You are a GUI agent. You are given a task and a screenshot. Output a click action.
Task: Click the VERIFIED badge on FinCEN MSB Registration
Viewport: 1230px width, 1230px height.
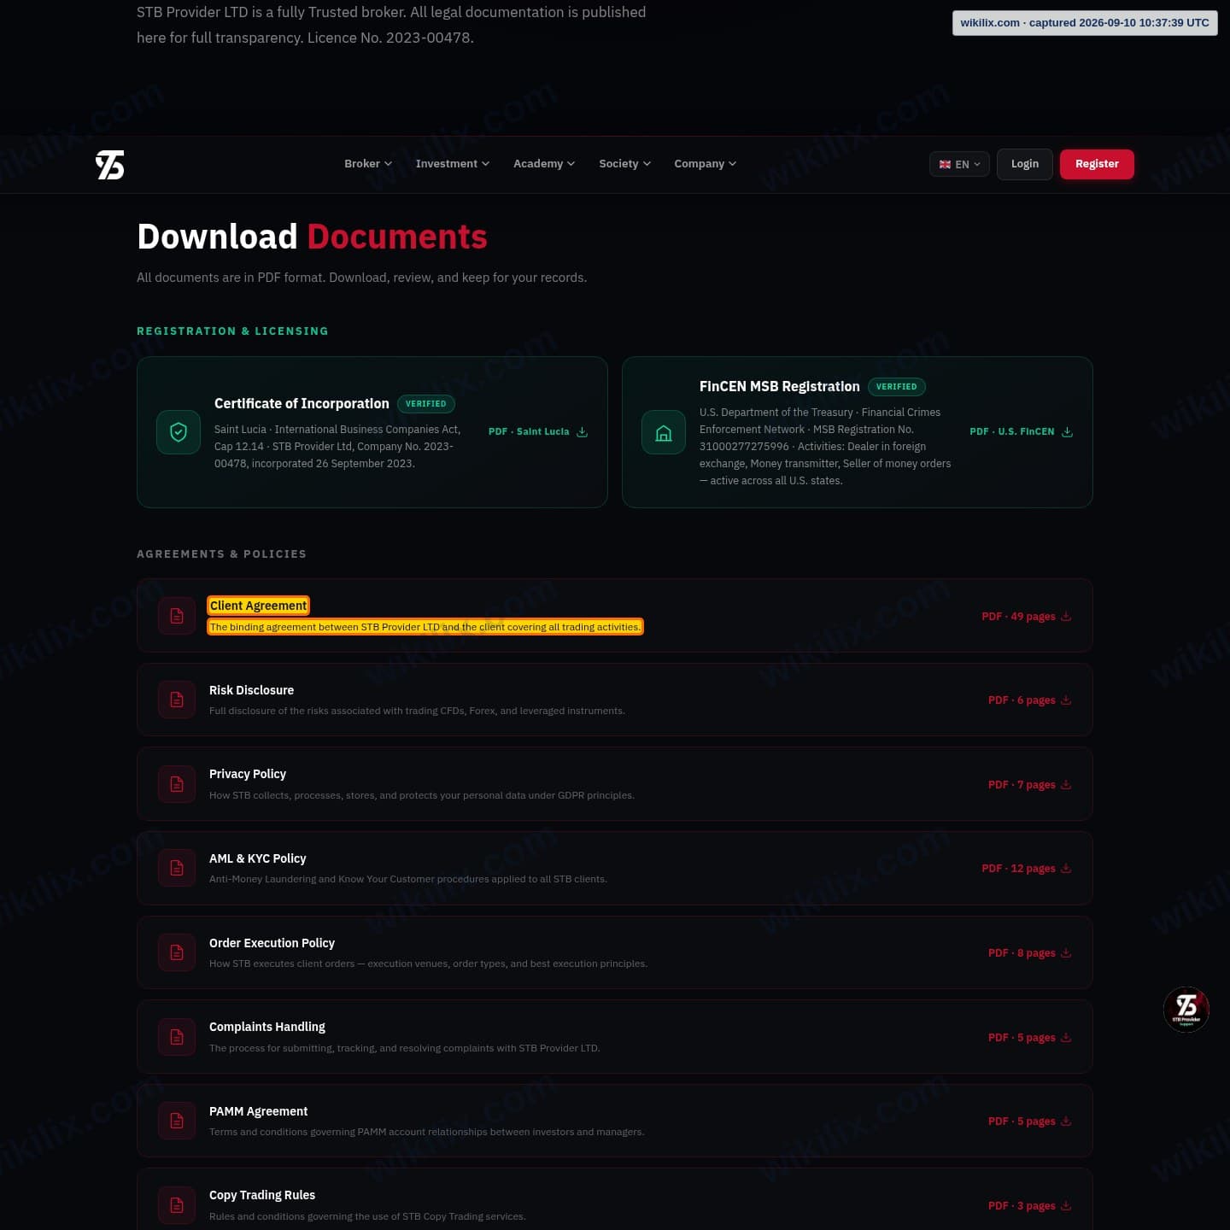tap(897, 386)
